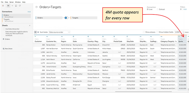189x93 pixels.
Task: Open the Window menu
Action: pos(18,2)
